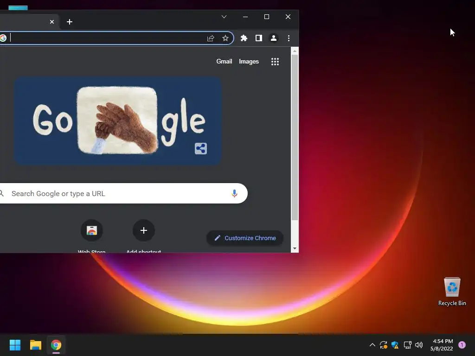Click the Chrome taskbar icon

tap(56, 345)
